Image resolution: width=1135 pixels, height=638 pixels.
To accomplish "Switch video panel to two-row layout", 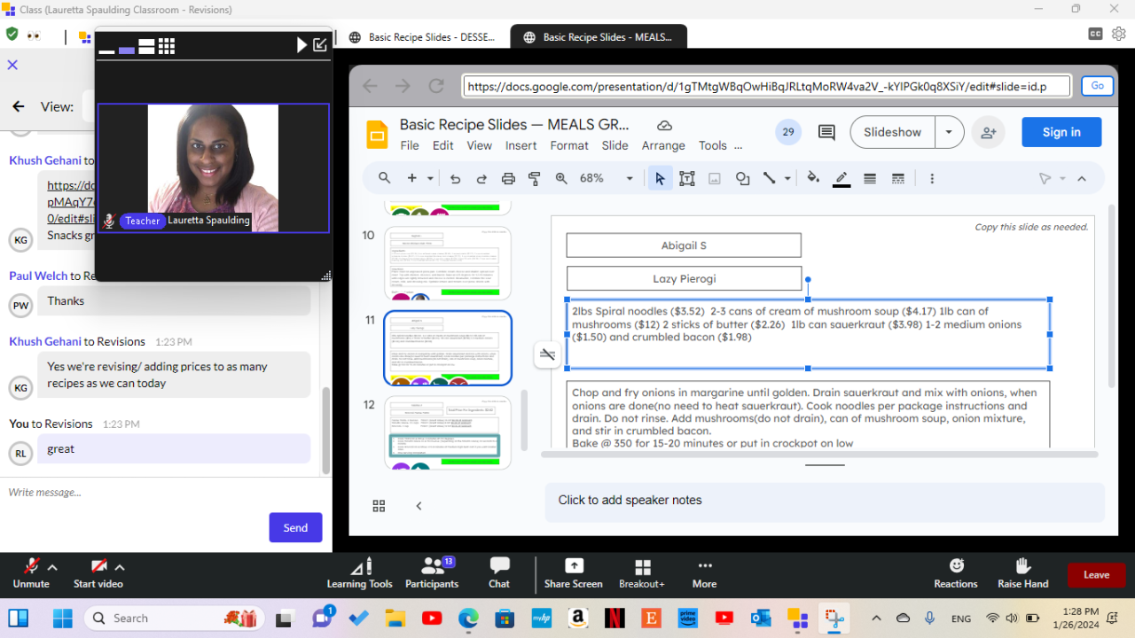I will tap(146, 46).
